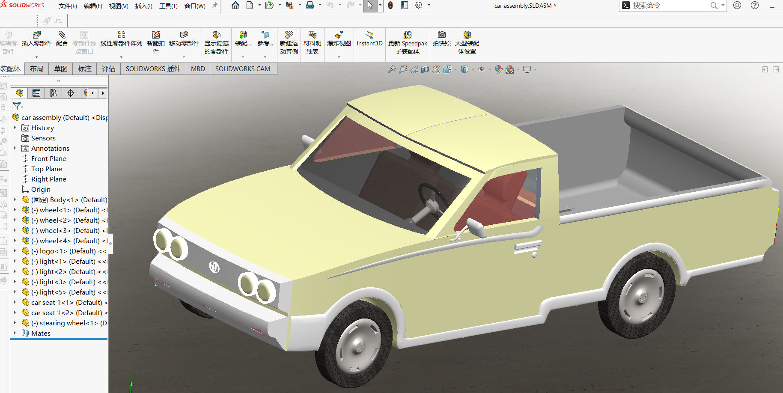Click the Previous View icon

click(414, 69)
